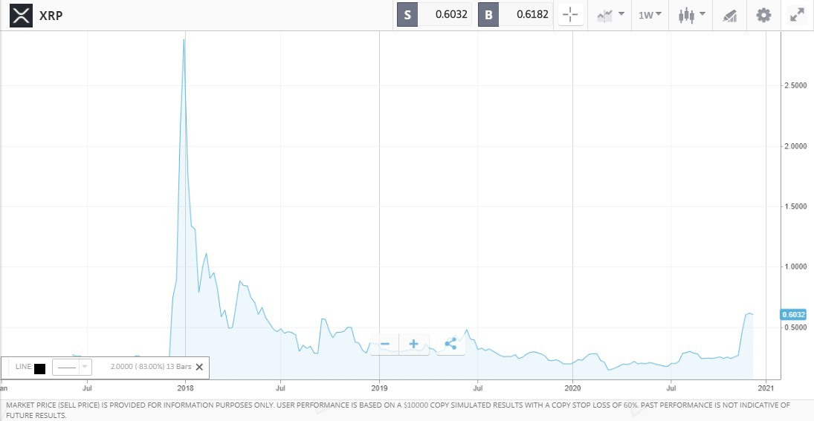
Task: Click the S sell button
Action: 407,15
